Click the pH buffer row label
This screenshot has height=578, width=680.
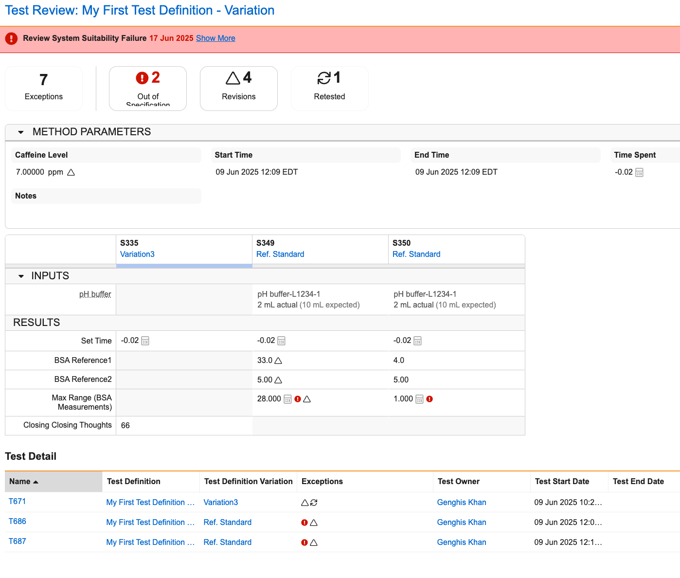tap(95, 294)
